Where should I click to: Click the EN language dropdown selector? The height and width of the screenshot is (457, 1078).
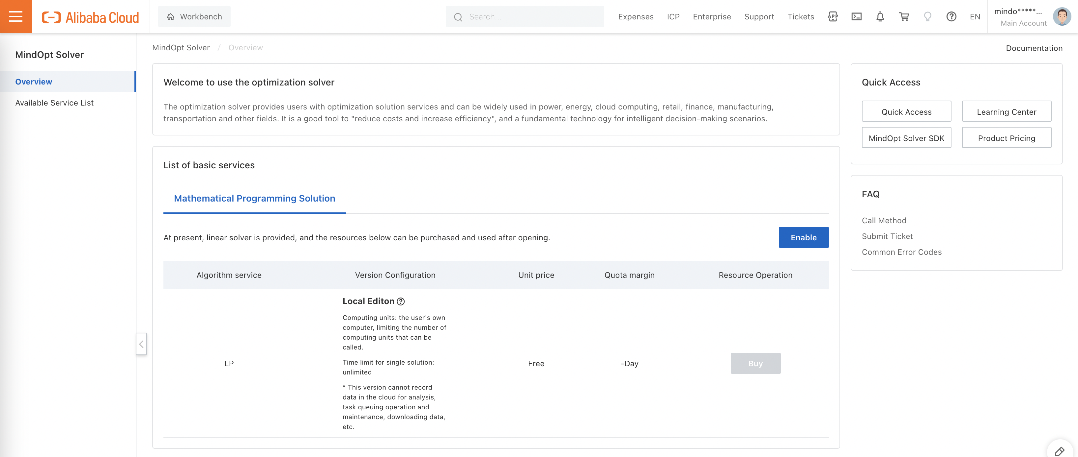[x=974, y=16]
